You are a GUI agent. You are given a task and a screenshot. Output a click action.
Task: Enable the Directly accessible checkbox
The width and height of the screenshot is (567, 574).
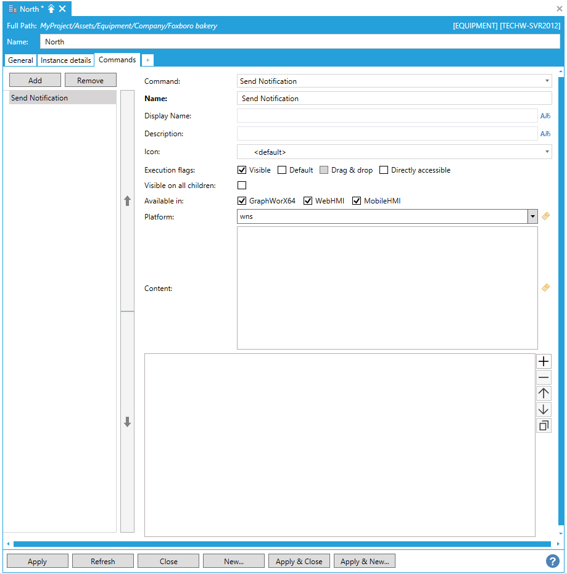click(x=384, y=170)
